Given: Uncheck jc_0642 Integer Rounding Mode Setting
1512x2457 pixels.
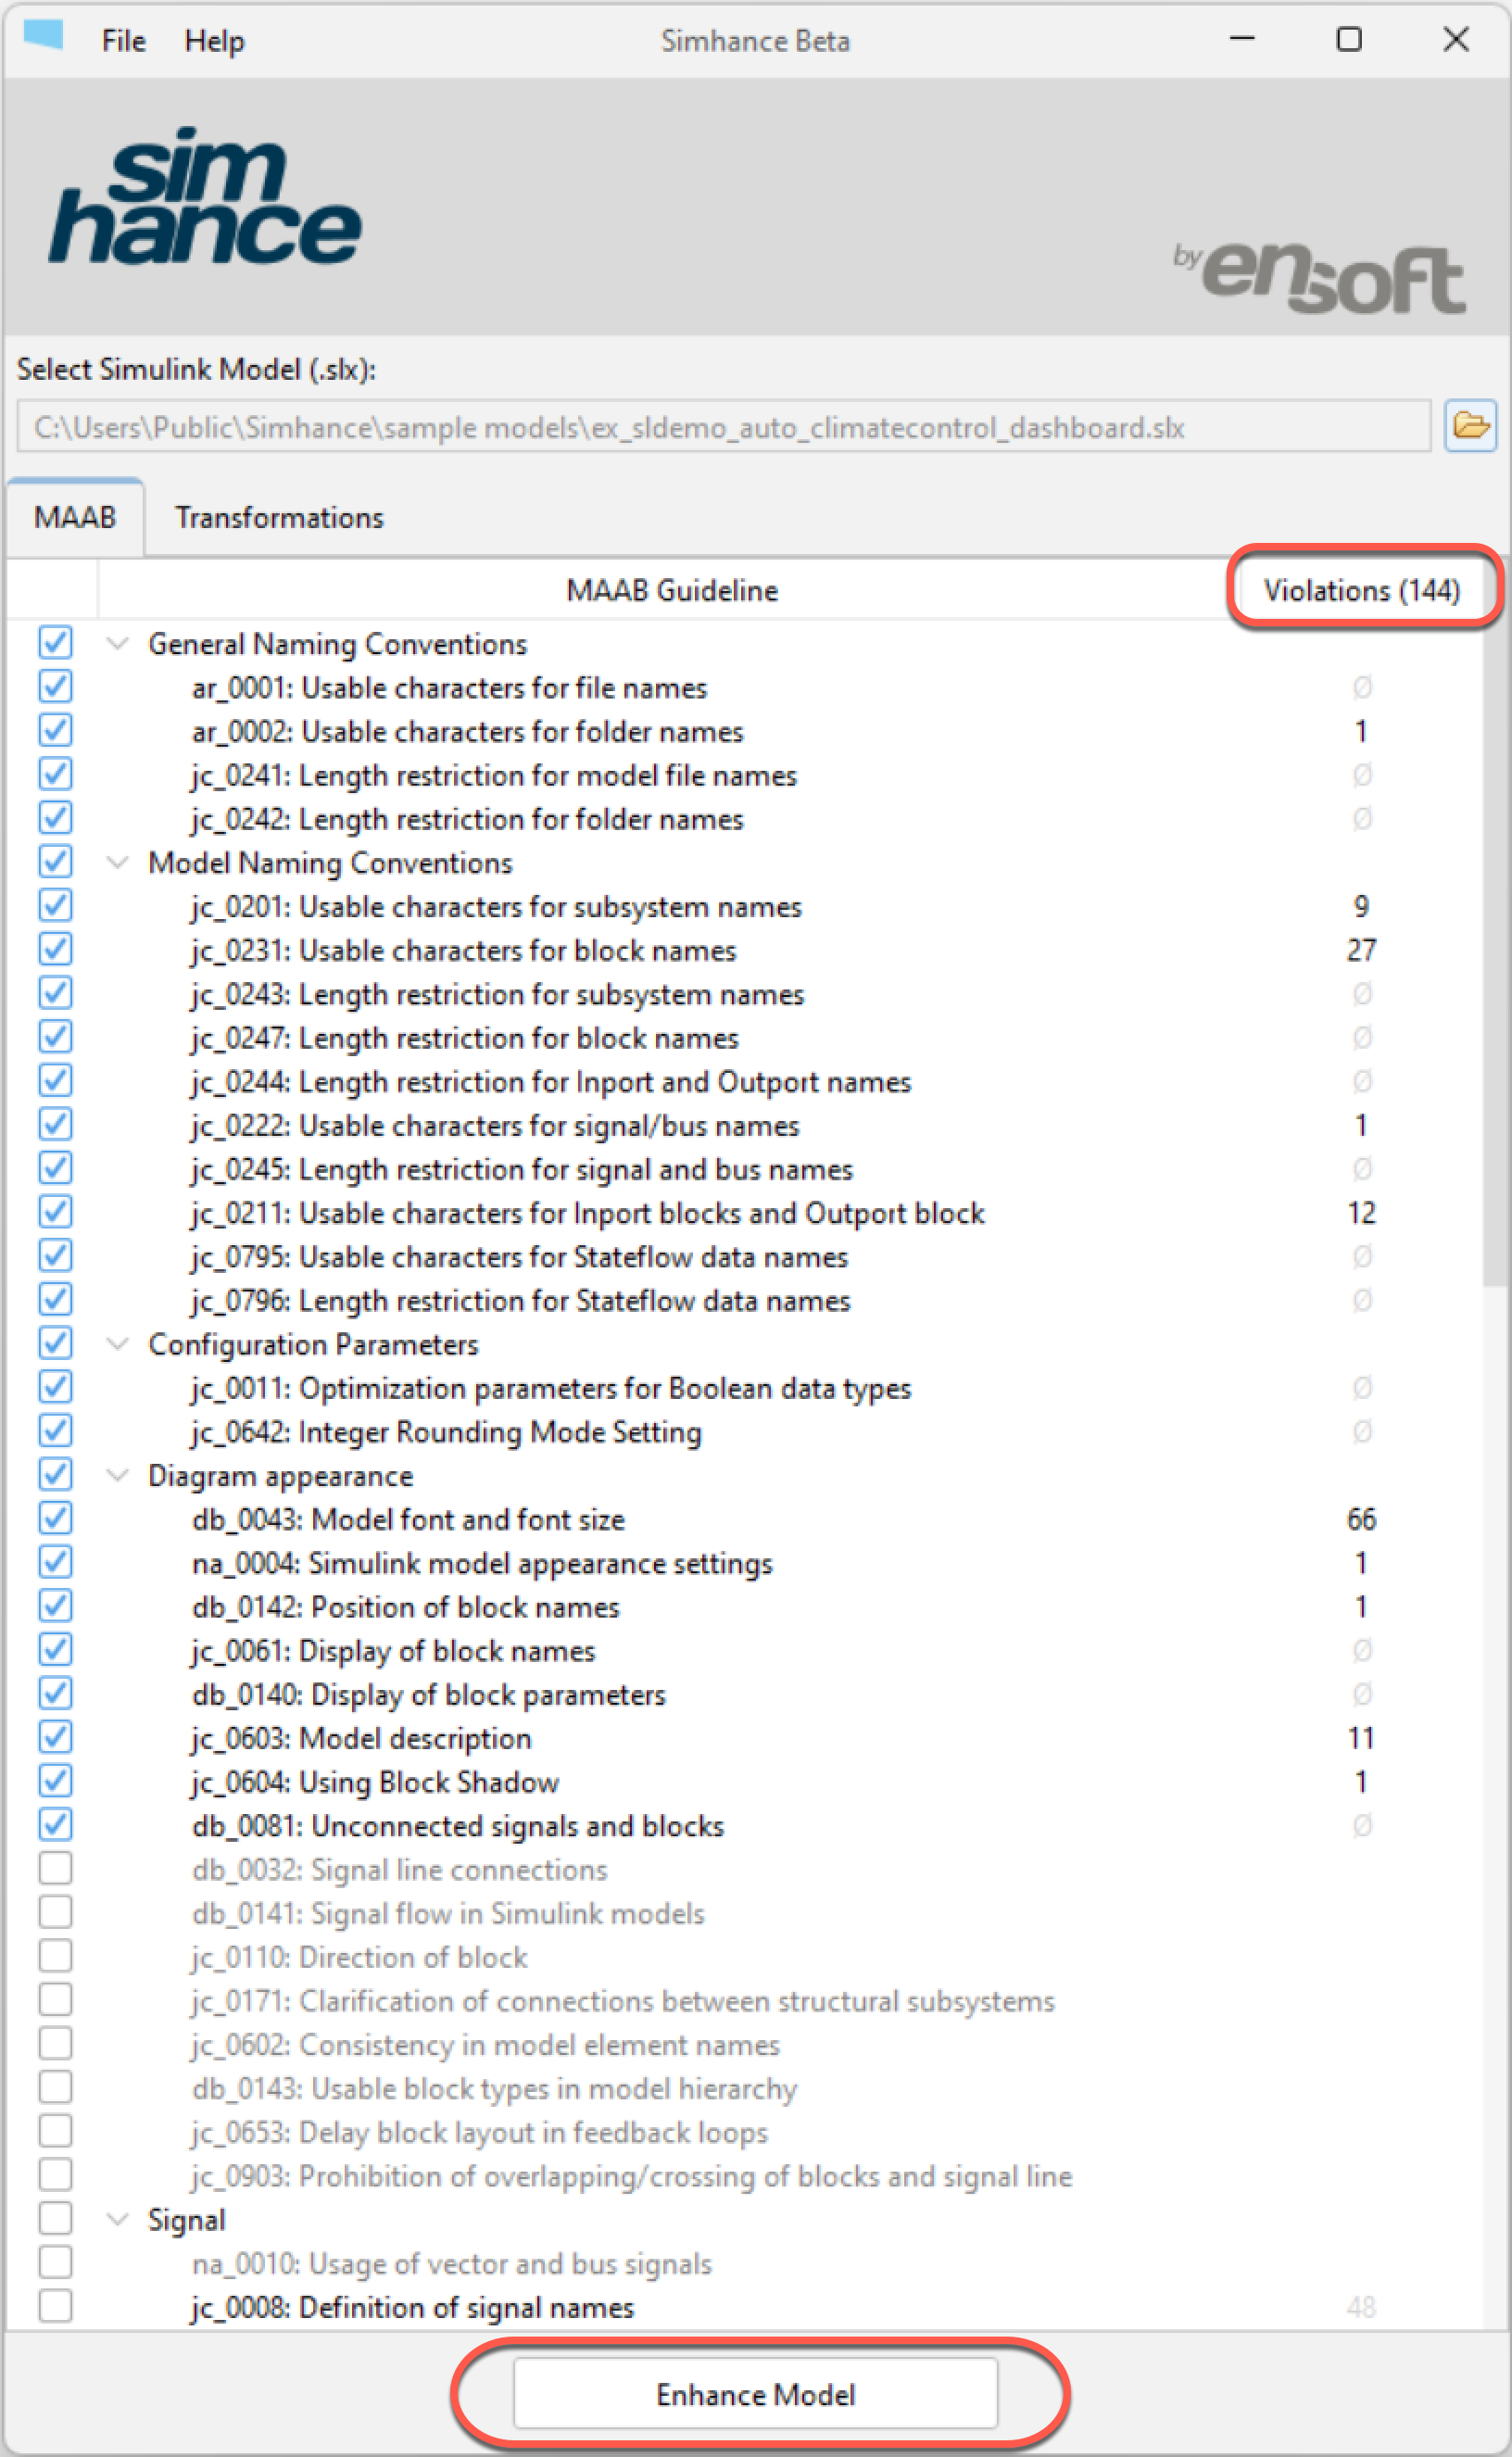Looking at the screenshot, I should (56, 1430).
